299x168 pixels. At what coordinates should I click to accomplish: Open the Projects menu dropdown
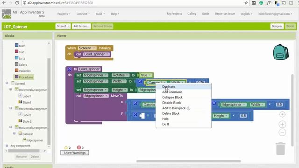(x=64, y=14)
